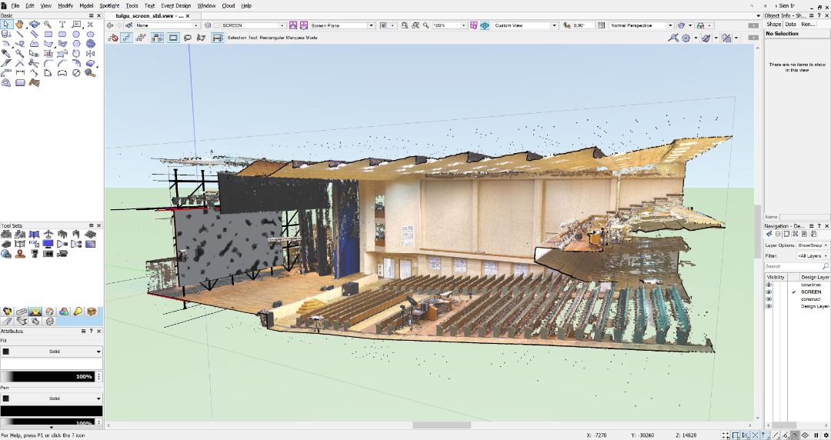Enable Rectangular Marquee mode icon
Viewport: 831px width, 440px height.
[173, 38]
